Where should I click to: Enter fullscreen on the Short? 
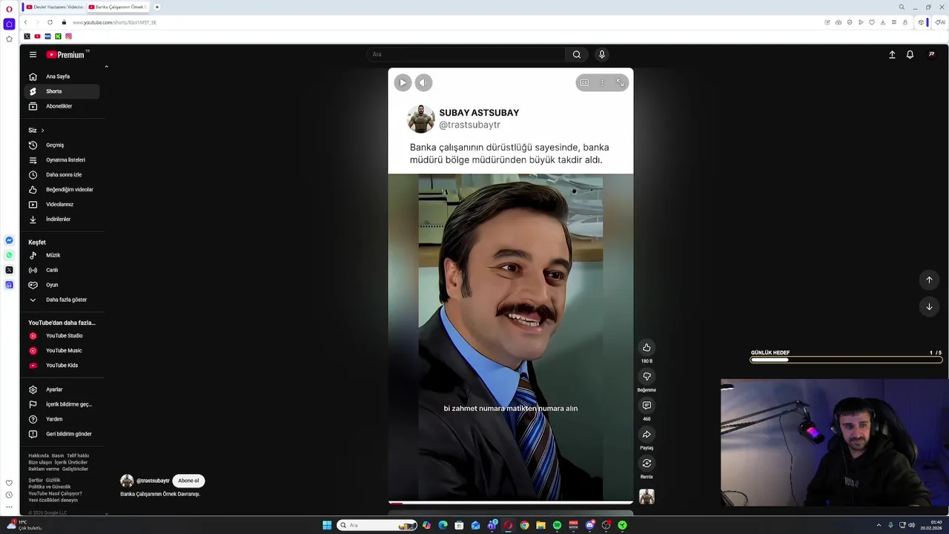(x=620, y=82)
